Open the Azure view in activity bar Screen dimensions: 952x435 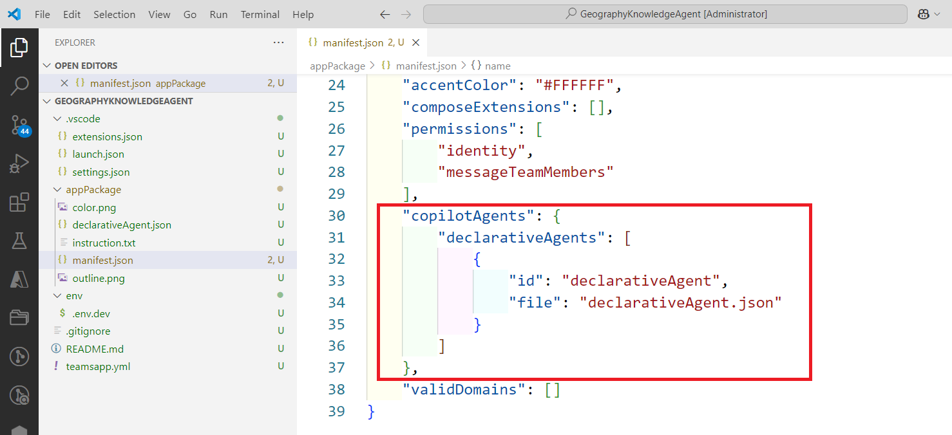[x=19, y=279]
